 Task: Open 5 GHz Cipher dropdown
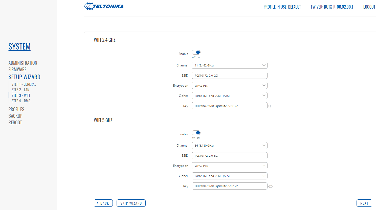point(229,176)
